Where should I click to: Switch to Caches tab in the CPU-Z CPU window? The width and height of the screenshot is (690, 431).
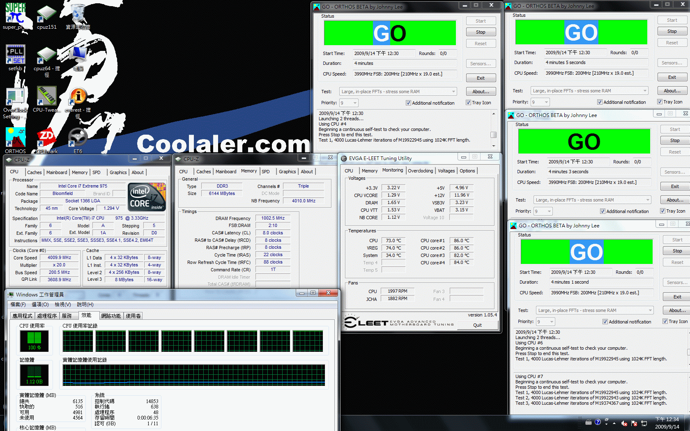point(34,172)
